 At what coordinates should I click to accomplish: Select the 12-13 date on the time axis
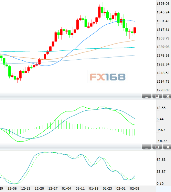(26, 189)
